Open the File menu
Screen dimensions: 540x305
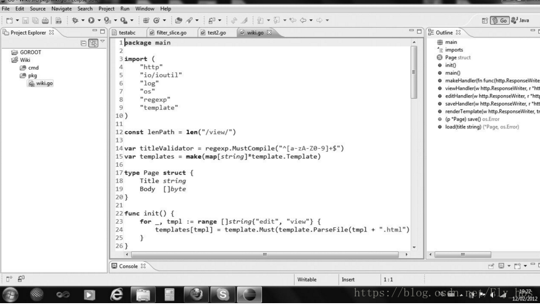click(6, 9)
